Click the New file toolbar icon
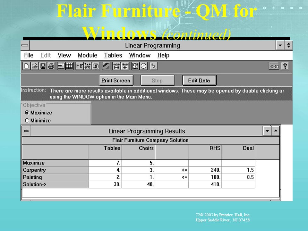Image resolution: width=308 pixels, height=231 pixels. pyautogui.click(x=26, y=66)
